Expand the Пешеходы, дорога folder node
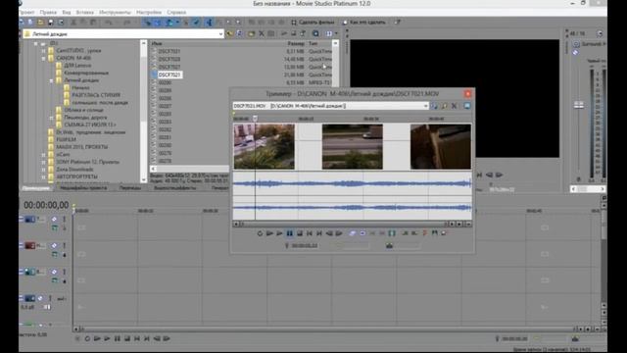Screen dimensions: 627x353 [x=52, y=118]
